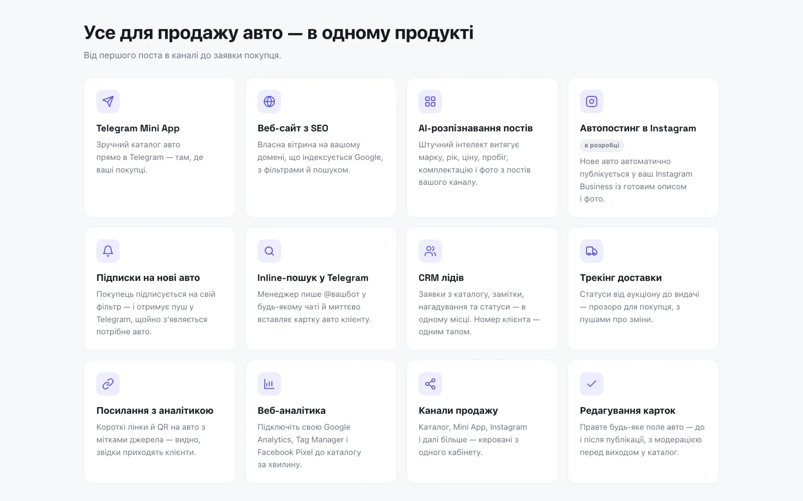Click the 'Посилання з аналітикою' heading

coord(155,411)
